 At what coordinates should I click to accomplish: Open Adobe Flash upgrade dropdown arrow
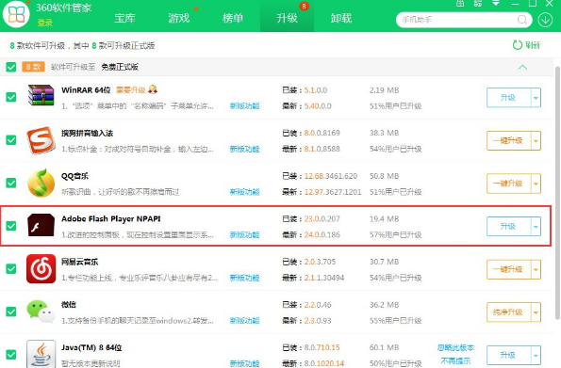(x=536, y=227)
